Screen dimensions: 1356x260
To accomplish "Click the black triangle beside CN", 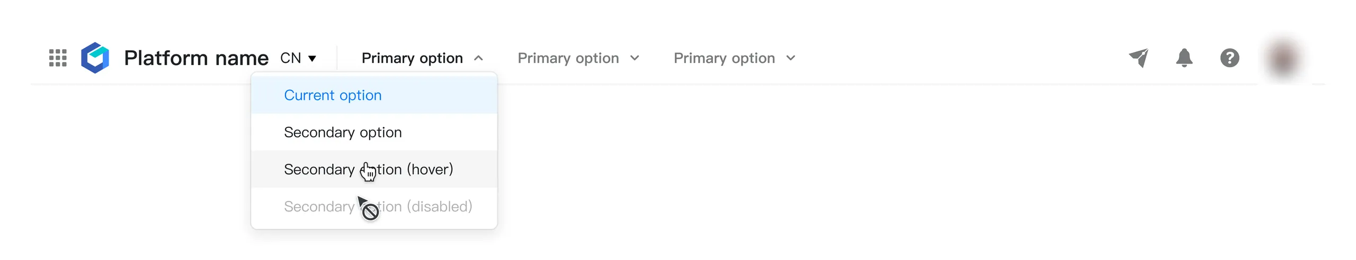I will (x=313, y=58).
